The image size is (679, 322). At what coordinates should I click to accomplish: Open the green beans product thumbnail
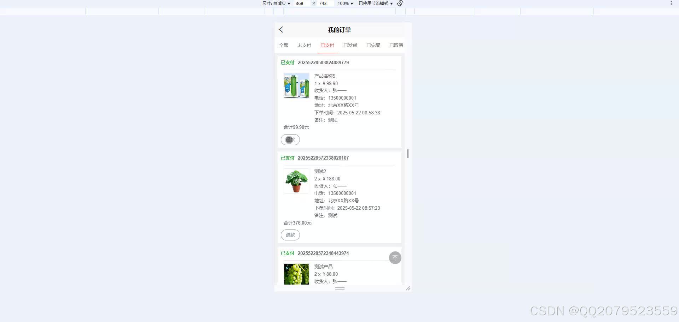coord(296,85)
